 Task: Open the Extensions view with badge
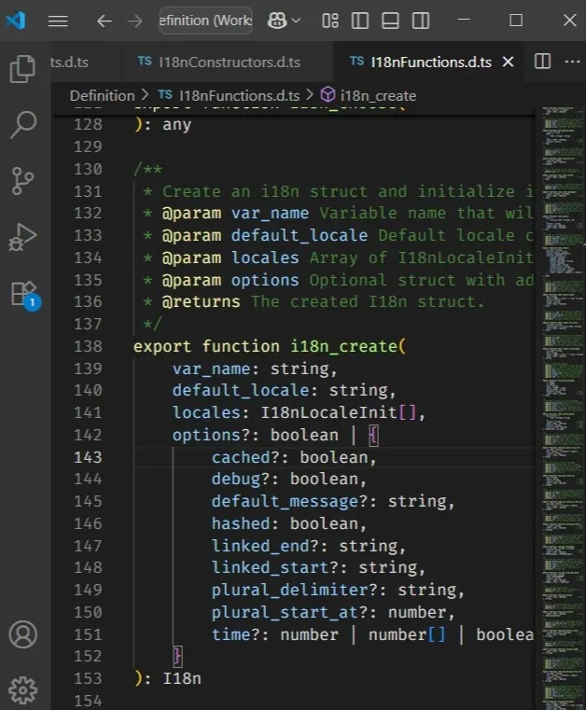pos(22,293)
